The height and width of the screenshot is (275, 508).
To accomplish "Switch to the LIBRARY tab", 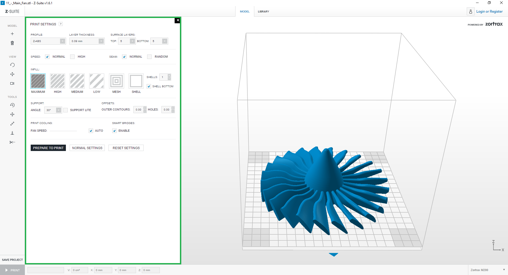I will (x=264, y=11).
